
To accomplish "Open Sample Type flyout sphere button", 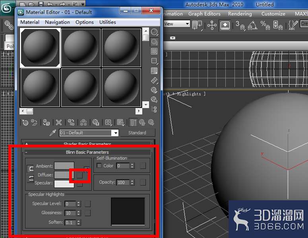I will [154, 32].
